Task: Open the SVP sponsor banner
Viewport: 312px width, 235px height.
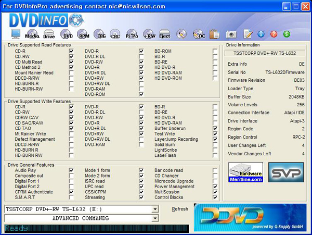Action: [286, 172]
